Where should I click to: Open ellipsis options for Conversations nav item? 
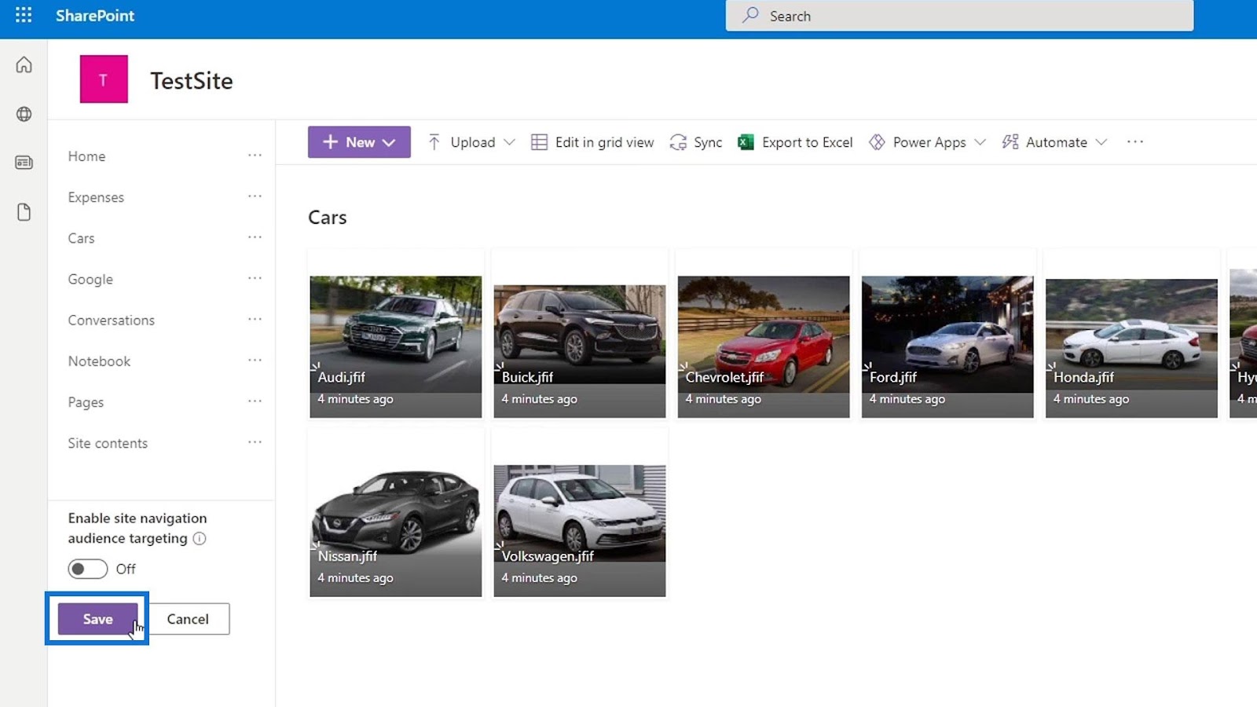tap(255, 319)
